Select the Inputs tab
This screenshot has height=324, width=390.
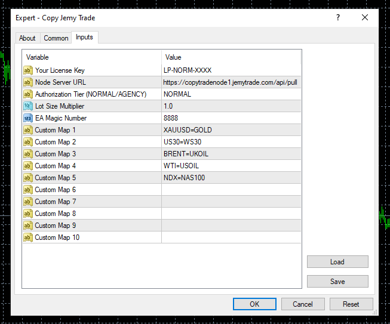[84, 38]
